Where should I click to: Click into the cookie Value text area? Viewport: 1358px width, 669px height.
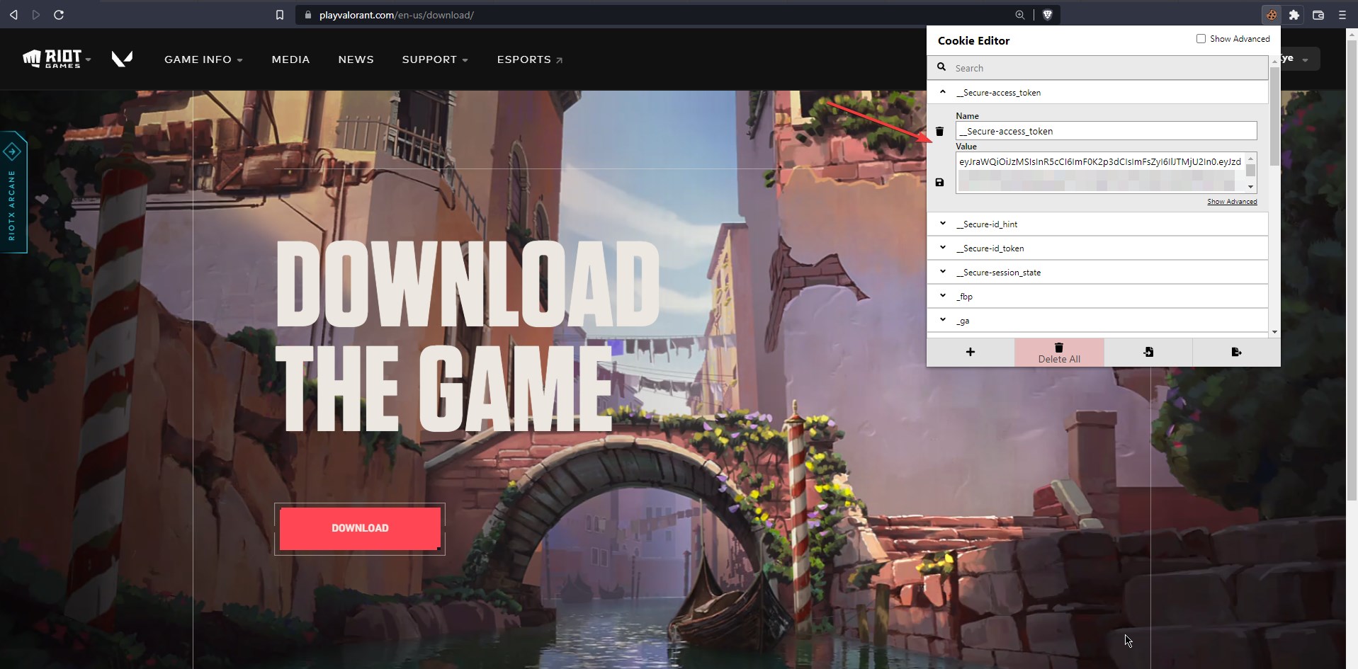pos(1100,172)
